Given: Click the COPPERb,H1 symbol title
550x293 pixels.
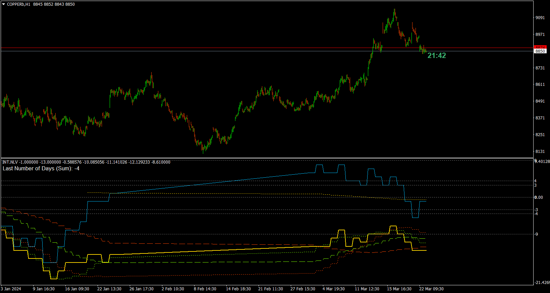Looking at the screenshot, I should pos(18,4).
